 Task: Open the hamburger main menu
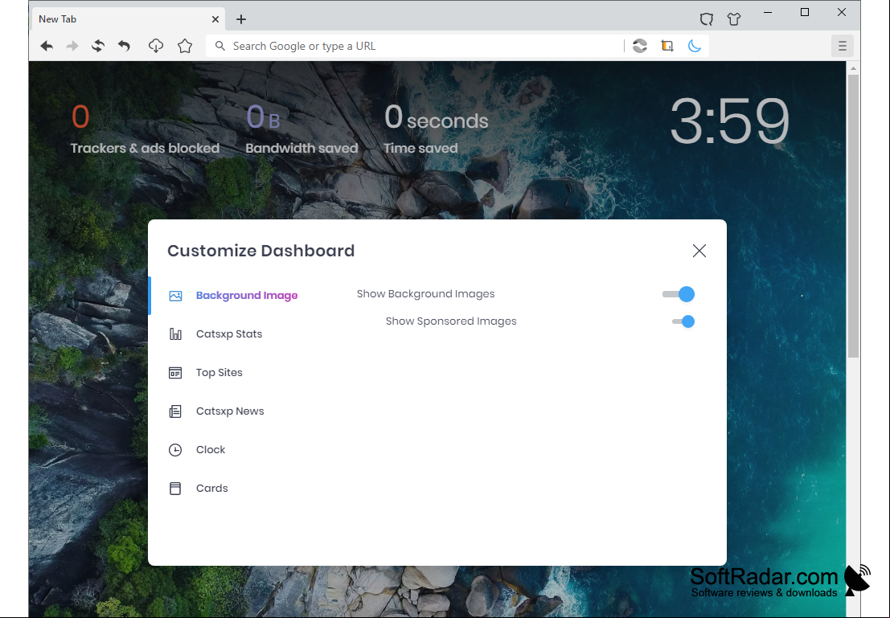click(x=843, y=46)
